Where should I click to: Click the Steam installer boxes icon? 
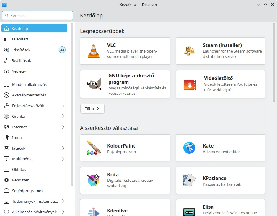[x=189, y=51]
